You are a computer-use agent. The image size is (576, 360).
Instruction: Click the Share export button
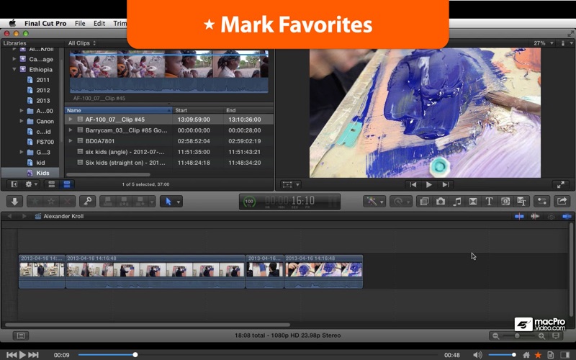click(x=562, y=202)
